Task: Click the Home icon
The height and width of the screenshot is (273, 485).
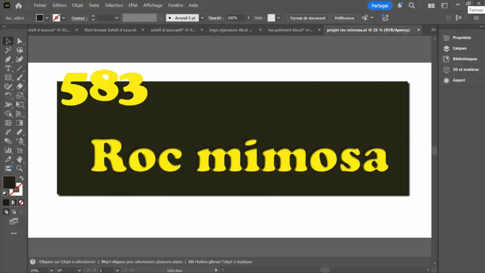Action: pyautogui.click(x=18, y=6)
